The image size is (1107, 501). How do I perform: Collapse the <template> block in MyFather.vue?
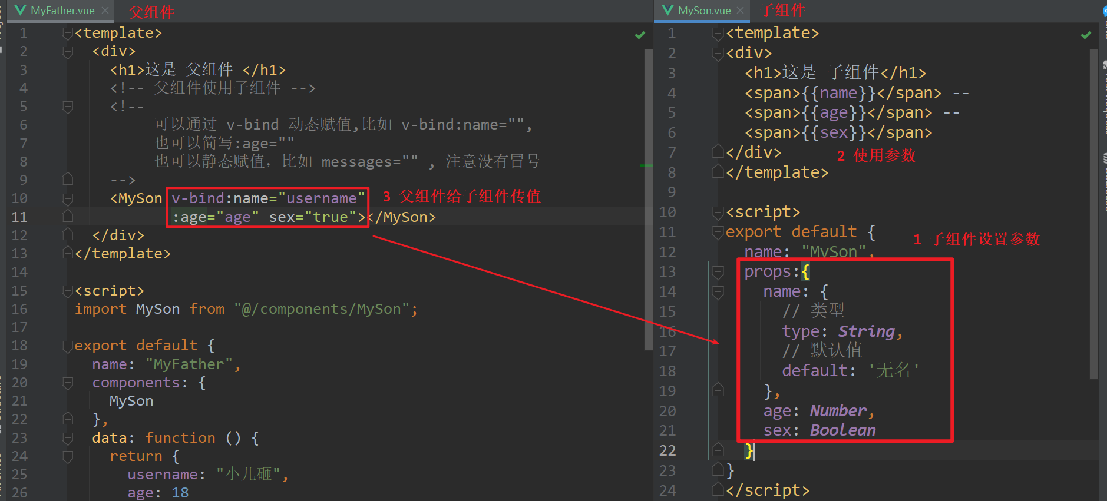[68, 34]
